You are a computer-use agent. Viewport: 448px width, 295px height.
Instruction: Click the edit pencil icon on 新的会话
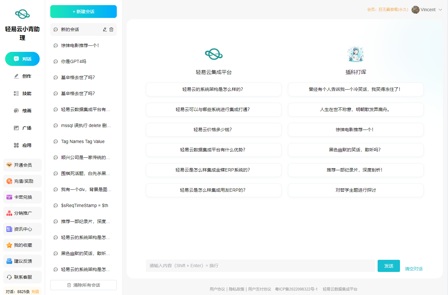point(105,29)
